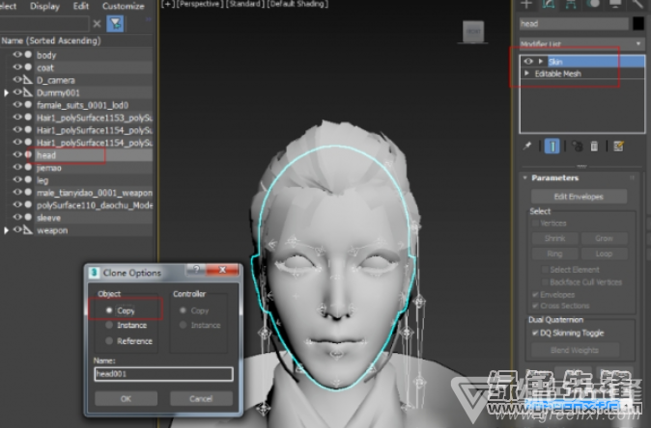Hide the sleeve object via eye icon
The image size is (651, 428).
click(17, 217)
